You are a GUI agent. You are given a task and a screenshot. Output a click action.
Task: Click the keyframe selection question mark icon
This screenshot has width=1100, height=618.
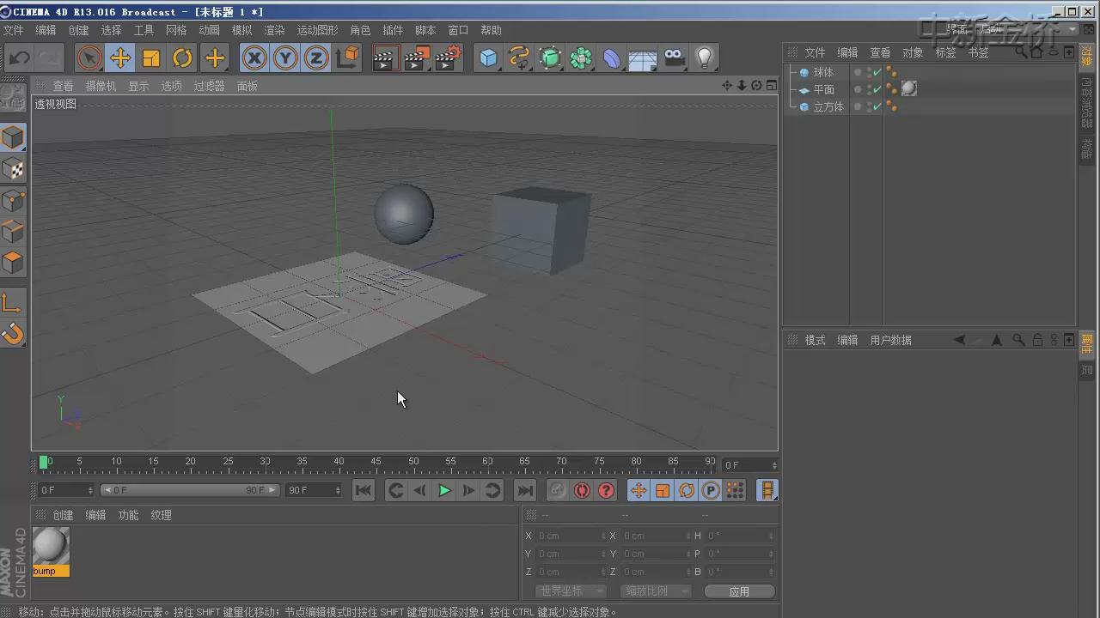606,490
